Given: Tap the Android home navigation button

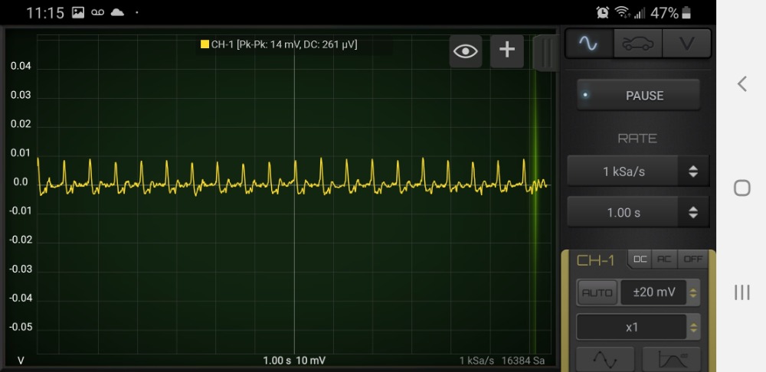Looking at the screenshot, I should pos(742,188).
